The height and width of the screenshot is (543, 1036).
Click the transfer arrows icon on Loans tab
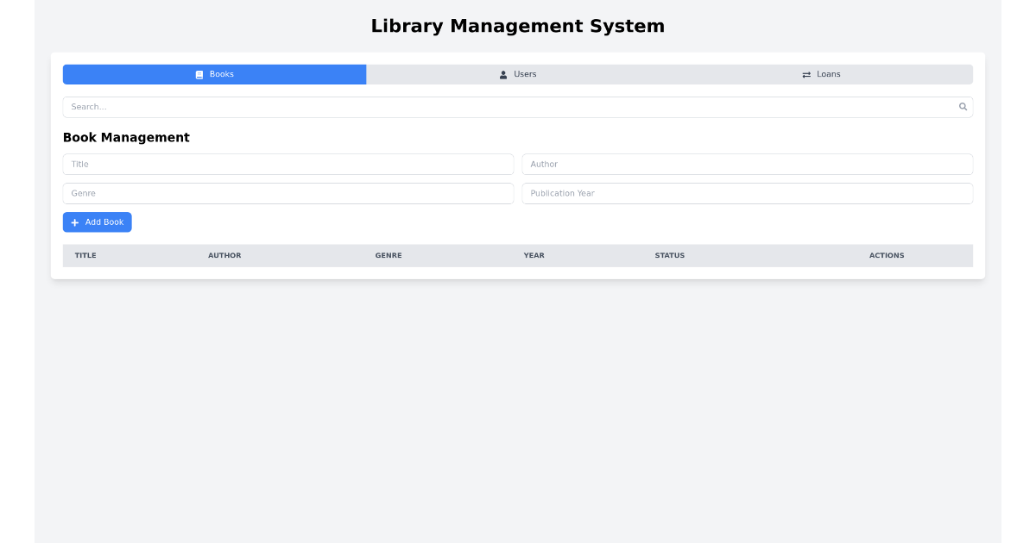coord(805,74)
